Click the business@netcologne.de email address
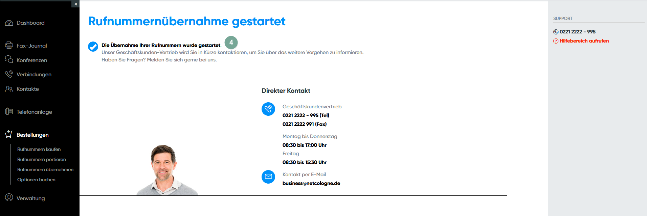Image resolution: width=647 pixels, height=216 pixels. pyautogui.click(x=311, y=183)
